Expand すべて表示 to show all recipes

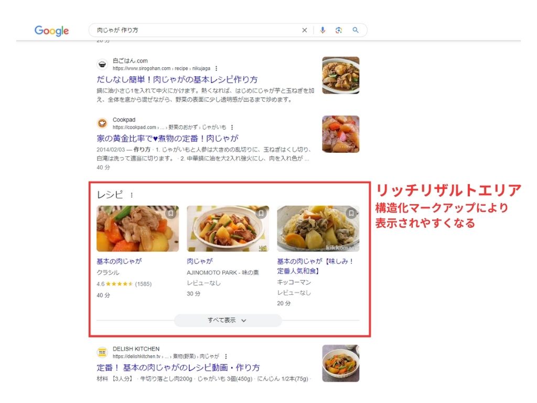pyautogui.click(x=228, y=320)
